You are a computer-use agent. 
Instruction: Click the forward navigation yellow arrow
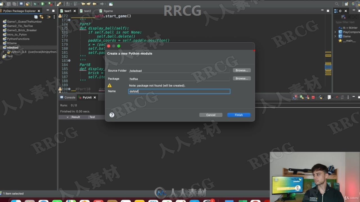click(x=89, y=4)
